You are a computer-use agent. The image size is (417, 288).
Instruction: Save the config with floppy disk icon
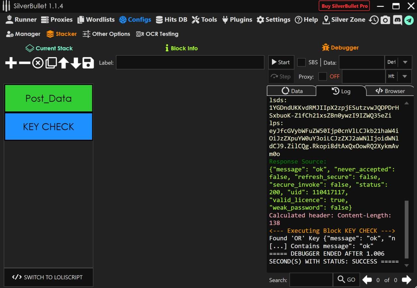point(88,63)
